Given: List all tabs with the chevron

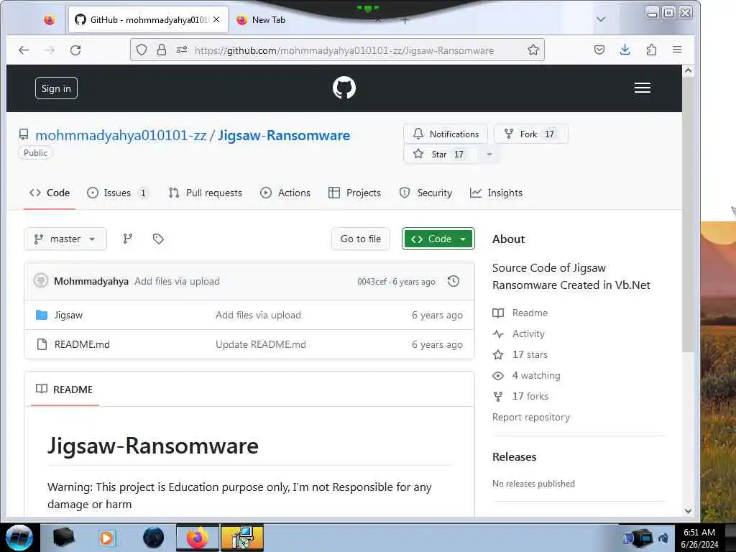Looking at the screenshot, I should 600,19.
